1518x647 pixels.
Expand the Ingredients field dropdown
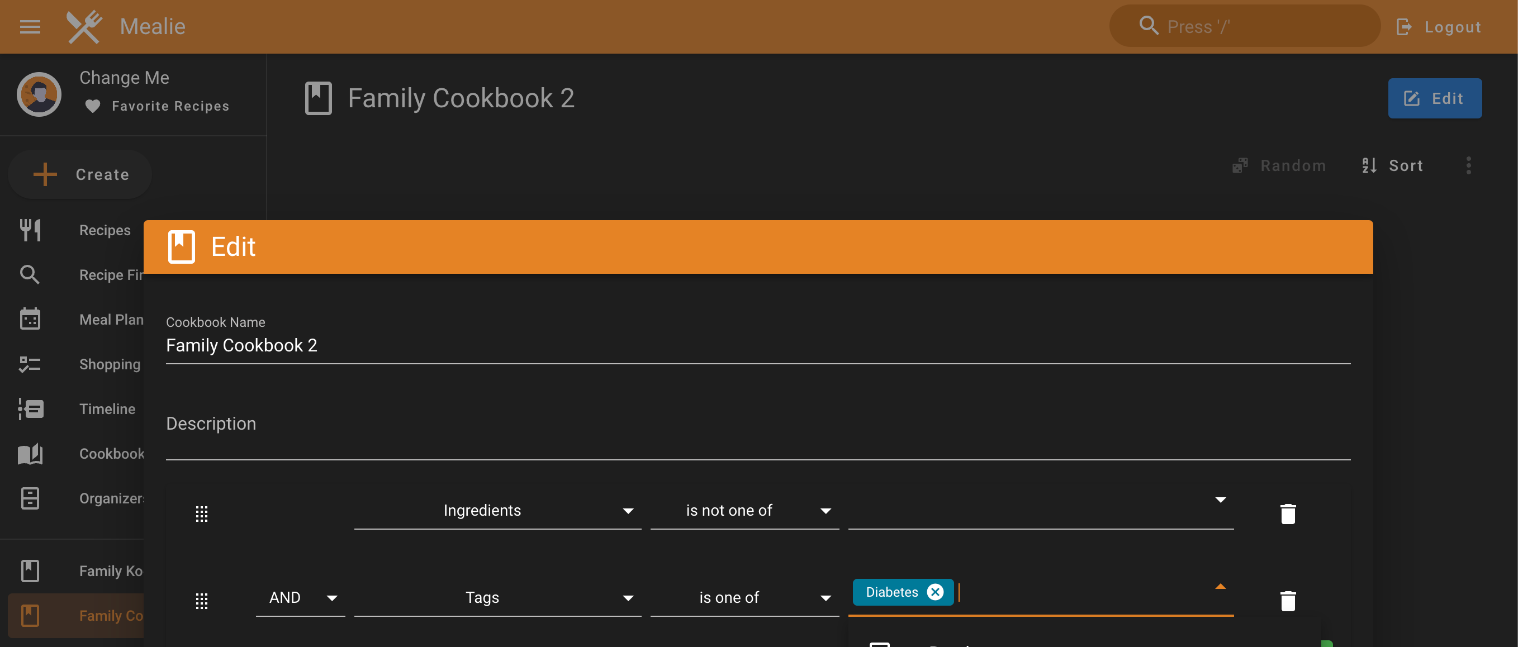(x=497, y=510)
